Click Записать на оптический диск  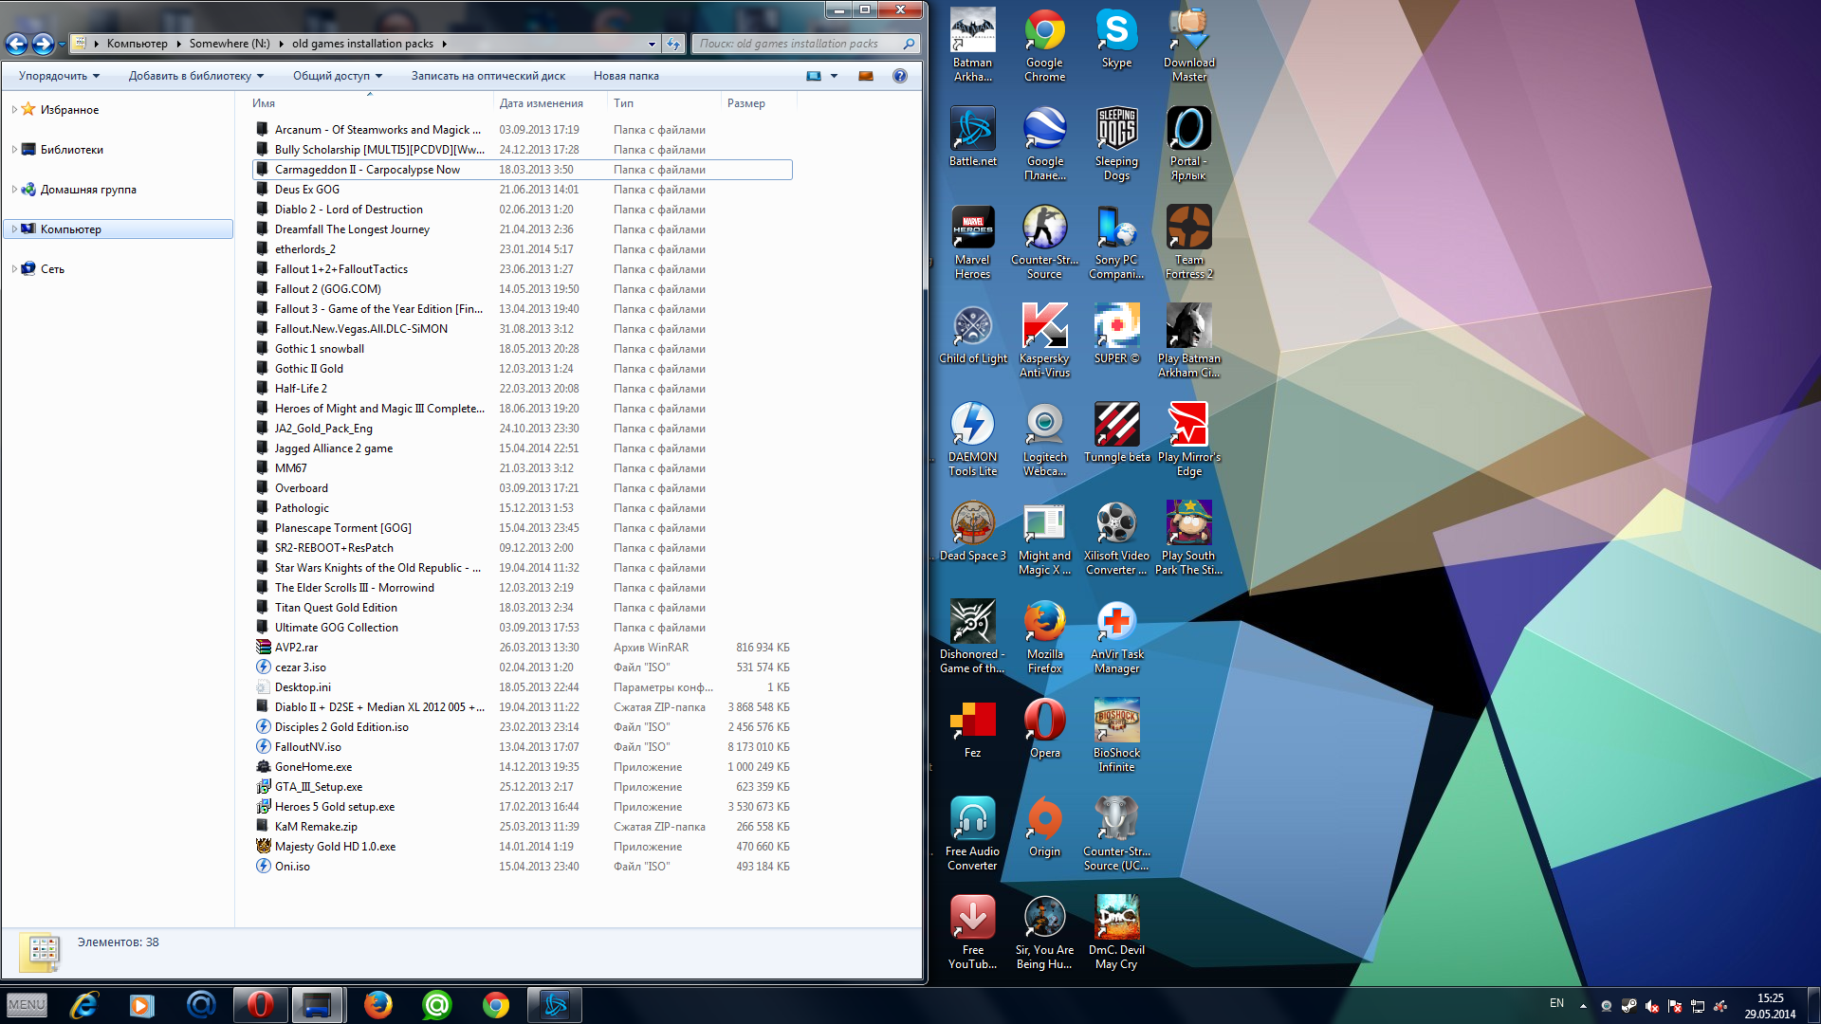[x=487, y=76]
